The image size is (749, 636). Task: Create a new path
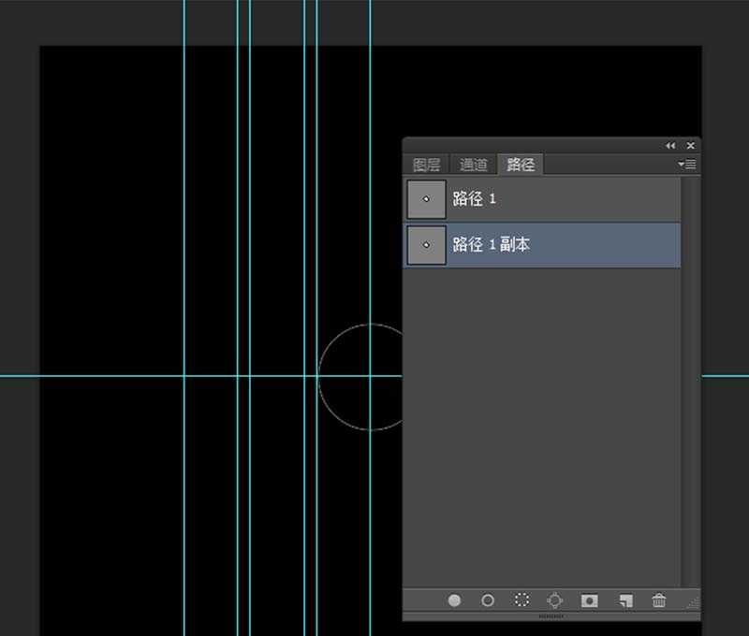pyautogui.click(x=625, y=600)
